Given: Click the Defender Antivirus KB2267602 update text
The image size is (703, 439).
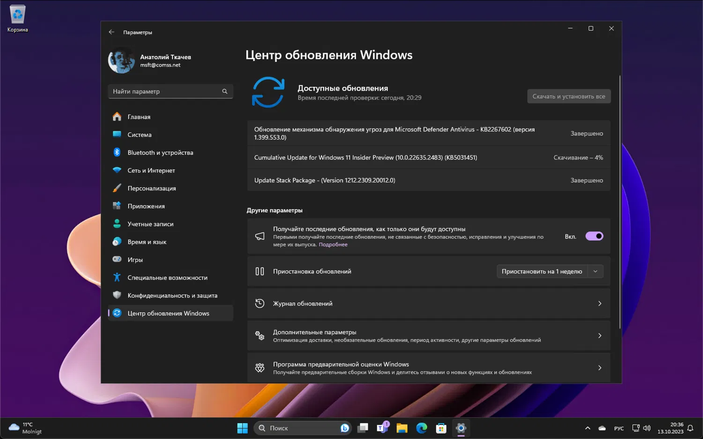Looking at the screenshot, I should click(x=395, y=133).
